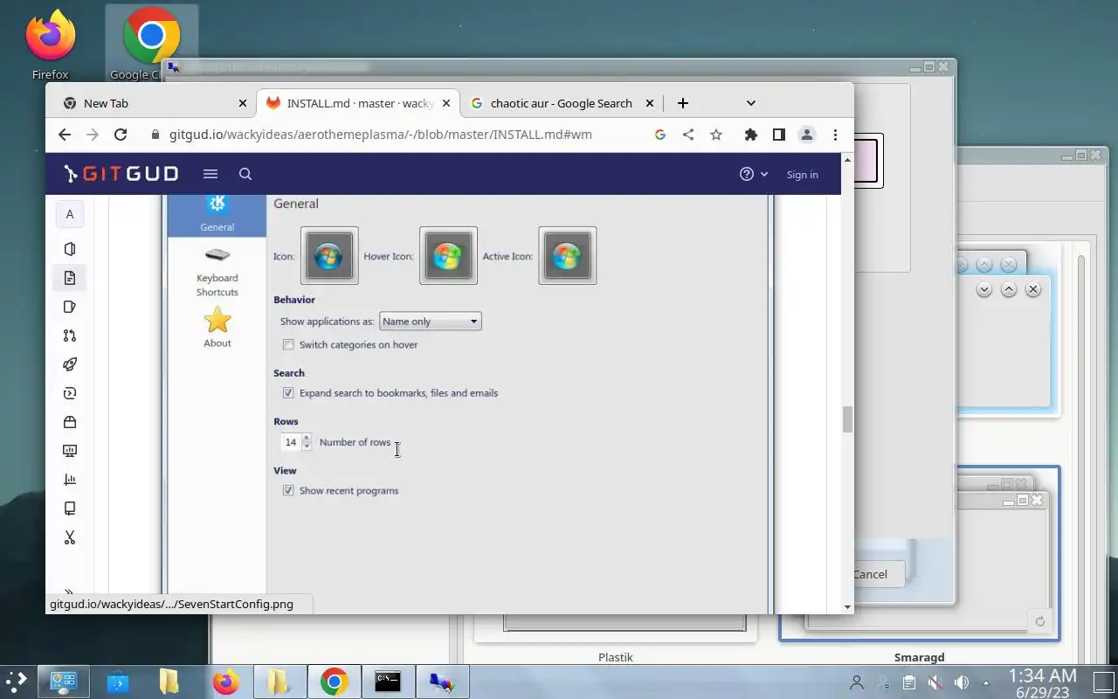
Task: Open clipboard tray icon
Action: tap(908, 682)
